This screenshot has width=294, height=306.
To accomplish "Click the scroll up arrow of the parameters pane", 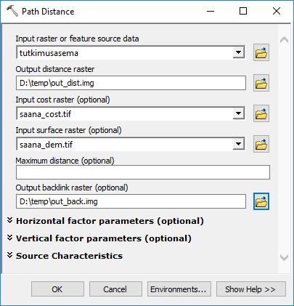I will pos(284,39).
